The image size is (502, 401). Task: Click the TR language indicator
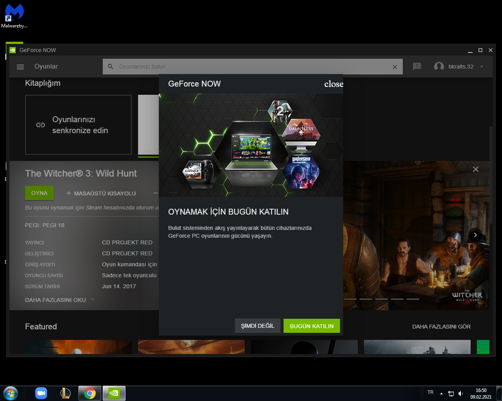(431, 392)
